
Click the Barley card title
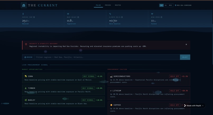point(31,100)
